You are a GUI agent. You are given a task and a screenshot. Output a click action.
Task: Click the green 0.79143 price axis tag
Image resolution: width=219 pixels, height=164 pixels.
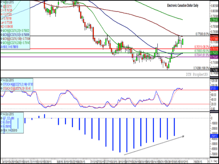pyautogui.click(x=215, y=20)
